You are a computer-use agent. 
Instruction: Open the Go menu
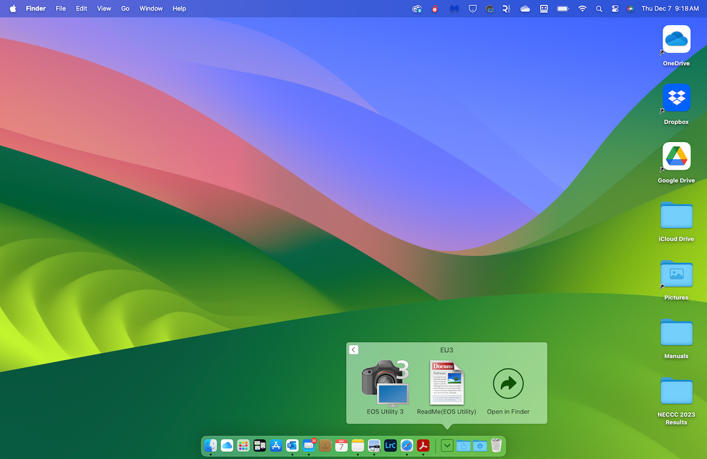[125, 8]
